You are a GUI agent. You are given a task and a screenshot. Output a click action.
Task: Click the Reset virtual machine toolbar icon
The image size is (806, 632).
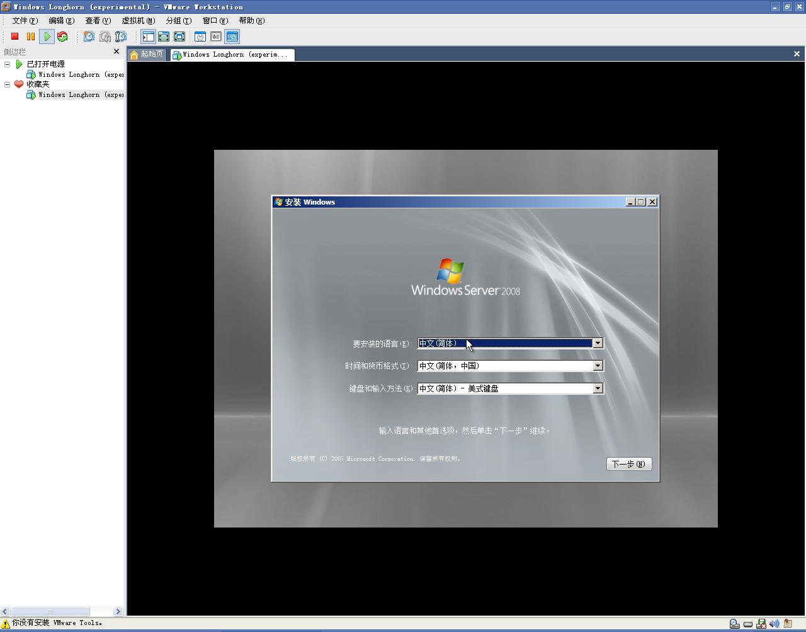pos(62,37)
